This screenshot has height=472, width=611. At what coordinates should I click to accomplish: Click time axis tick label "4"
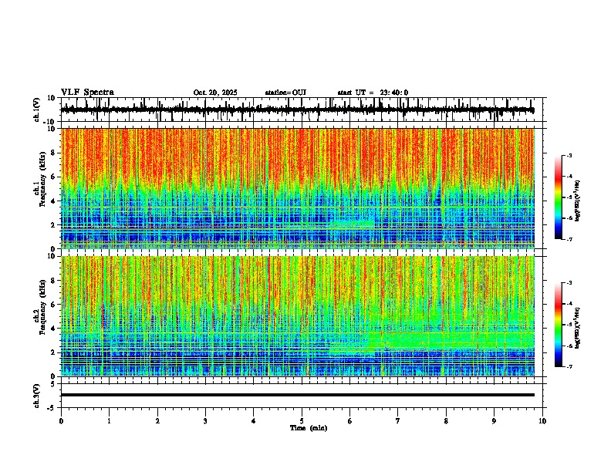[x=254, y=421]
